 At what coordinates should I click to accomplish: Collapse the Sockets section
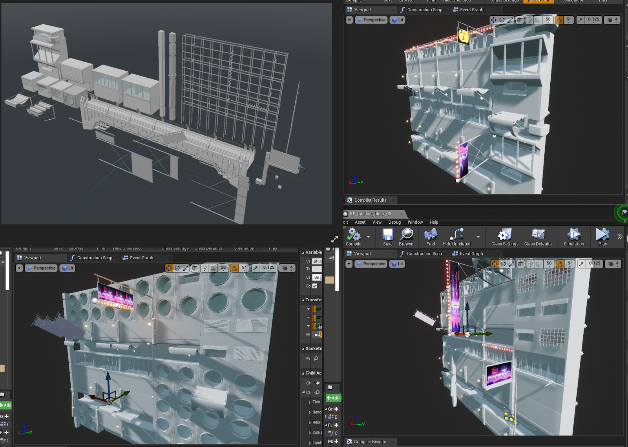[303, 348]
